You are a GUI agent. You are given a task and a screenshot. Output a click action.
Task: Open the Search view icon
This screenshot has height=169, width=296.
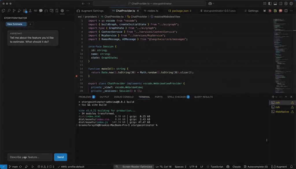click(9, 11)
